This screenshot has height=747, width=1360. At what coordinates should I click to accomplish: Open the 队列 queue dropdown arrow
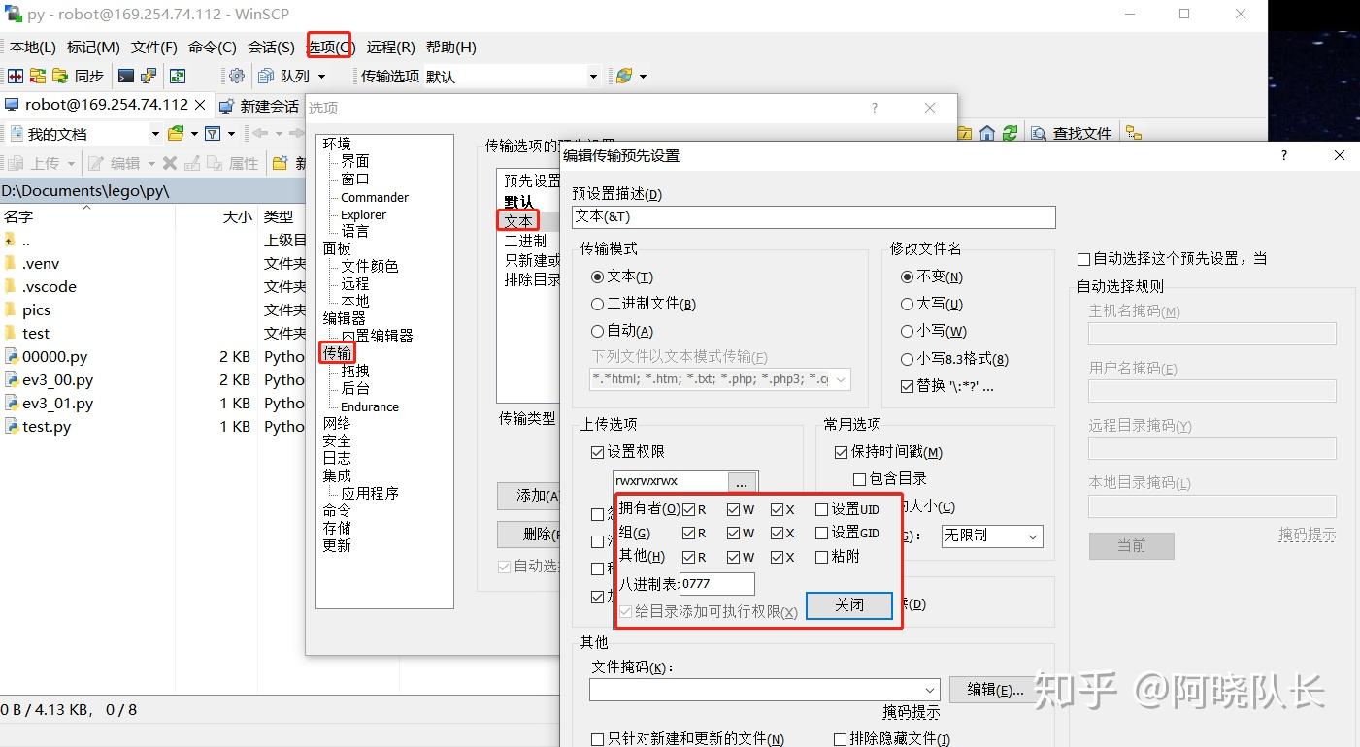323,75
